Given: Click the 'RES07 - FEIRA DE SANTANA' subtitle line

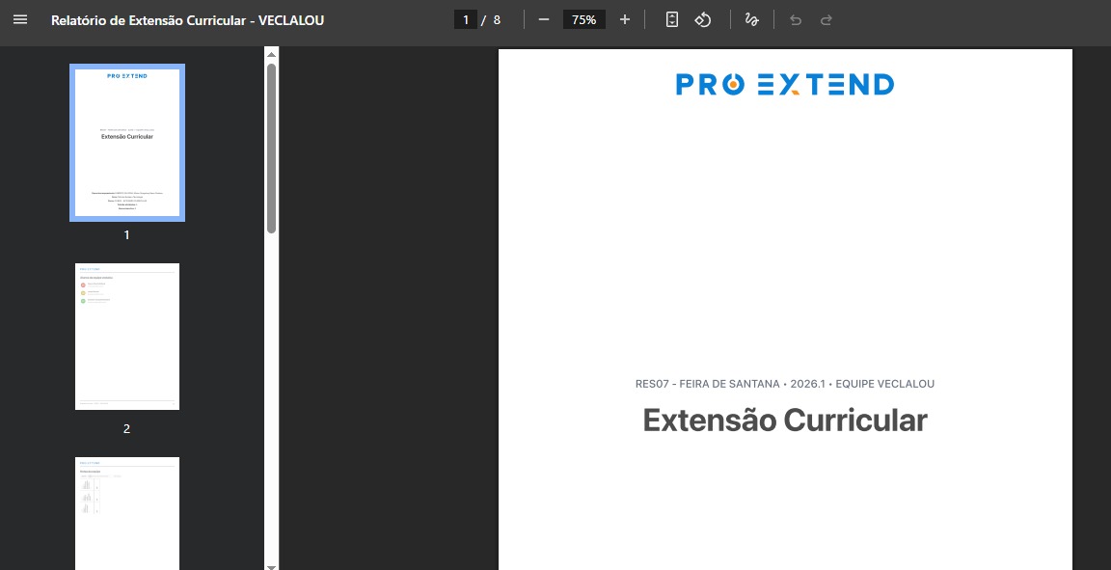Looking at the screenshot, I should click(x=785, y=384).
